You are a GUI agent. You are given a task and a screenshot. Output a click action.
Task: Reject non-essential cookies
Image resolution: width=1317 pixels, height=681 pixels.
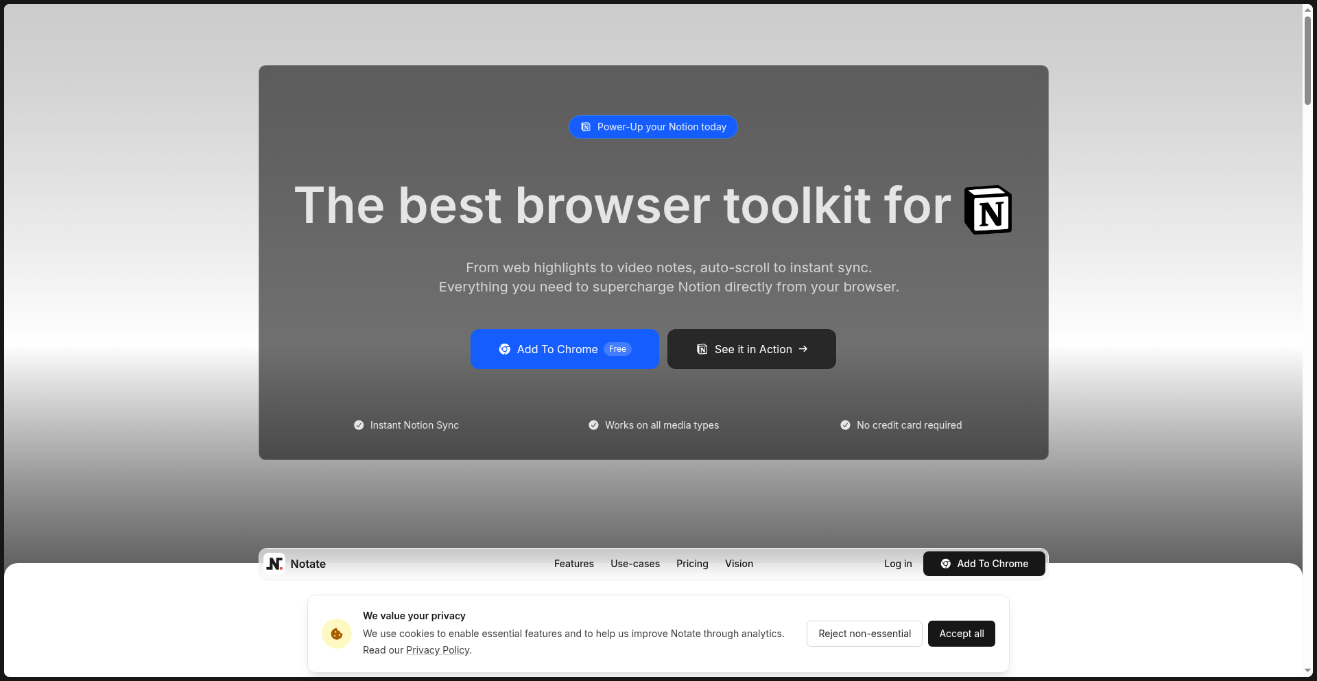[x=864, y=634]
